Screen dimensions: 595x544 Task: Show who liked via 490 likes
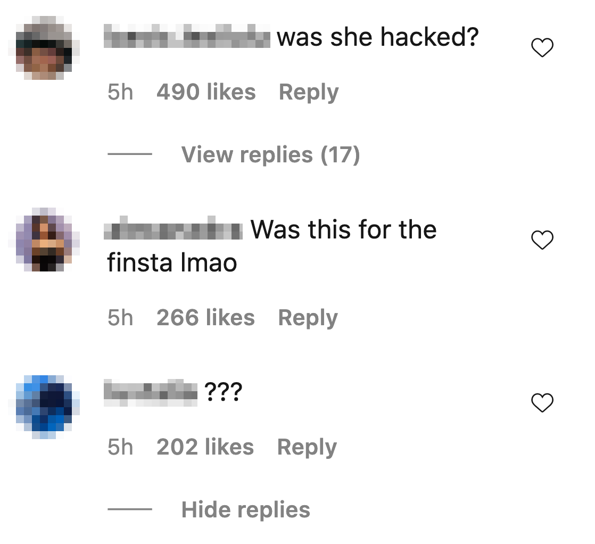[x=206, y=92]
